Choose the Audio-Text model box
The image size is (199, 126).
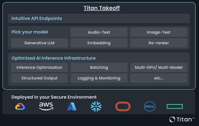tap(99, 32)
